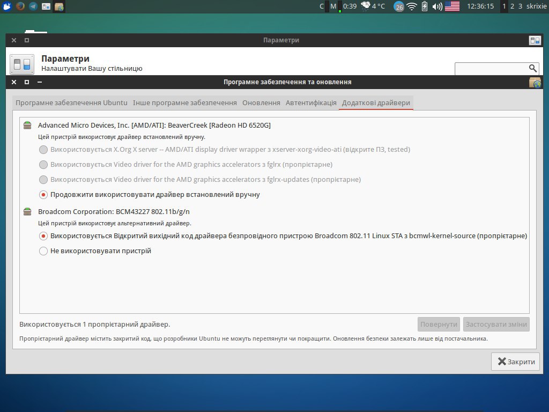This screenshot has width=549, height=412.
Task: Open the weather applet showing 4 °C
Action: pos(373,6)
